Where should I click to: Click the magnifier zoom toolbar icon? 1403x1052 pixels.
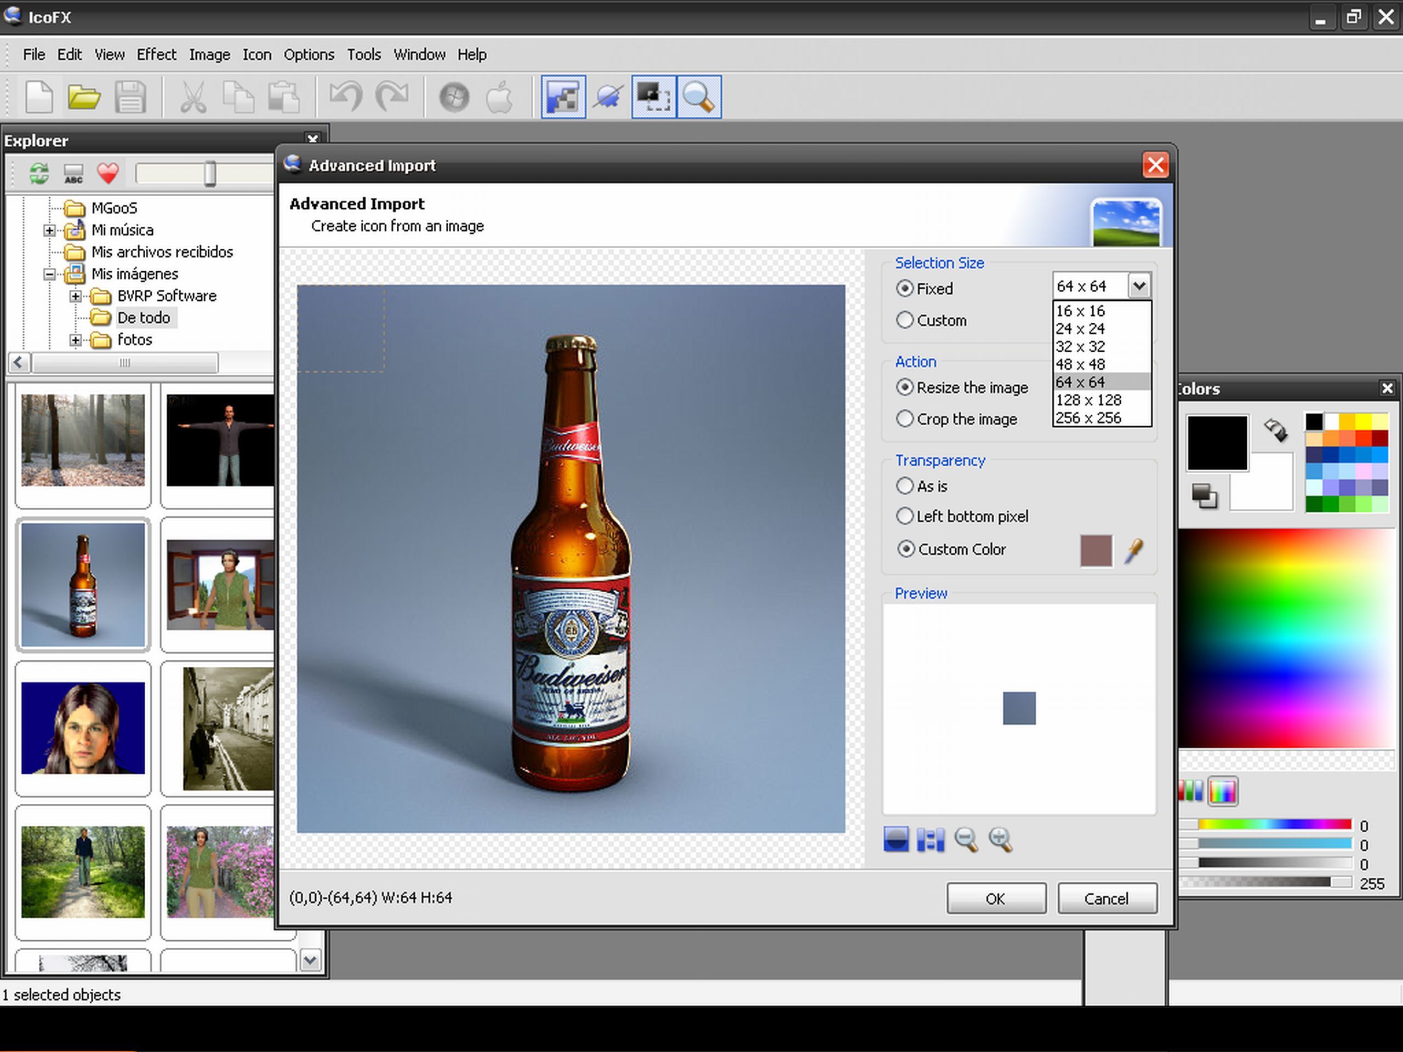pos(699,97)
